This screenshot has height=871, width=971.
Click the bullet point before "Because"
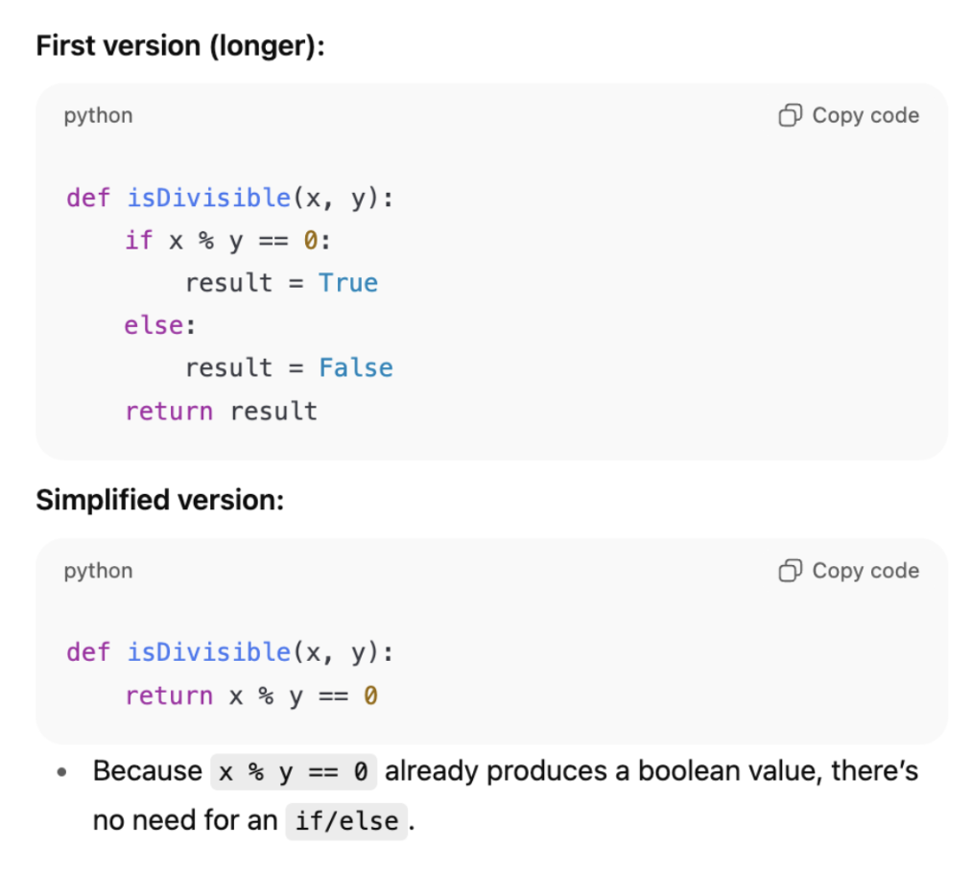point(61,772)
